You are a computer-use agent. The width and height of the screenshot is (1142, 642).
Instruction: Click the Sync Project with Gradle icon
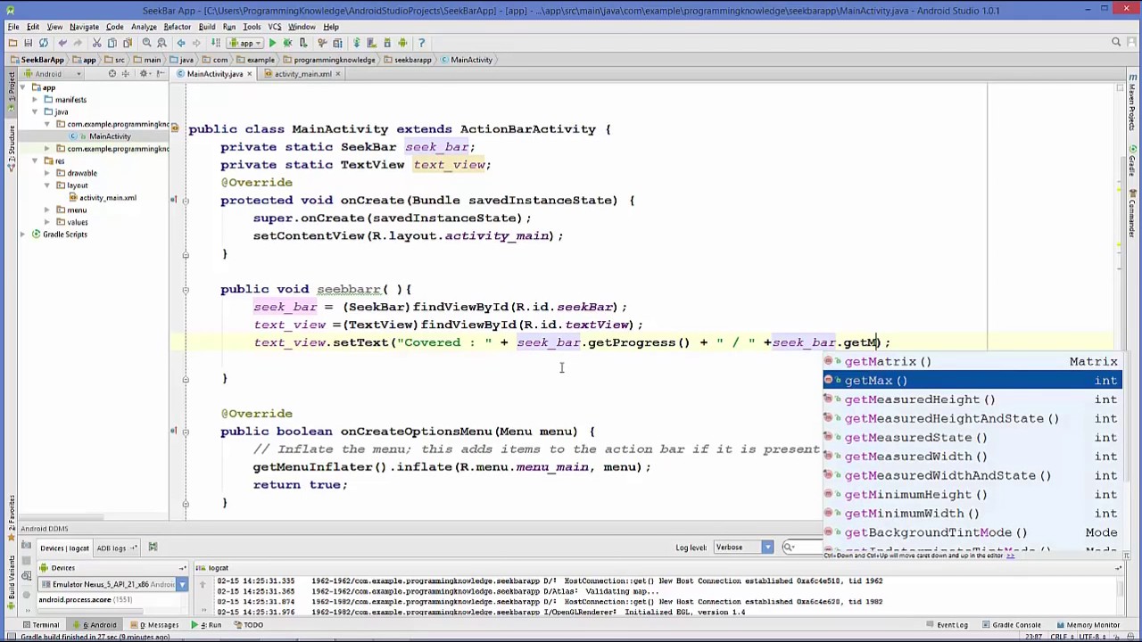click(x=356, y=43)
